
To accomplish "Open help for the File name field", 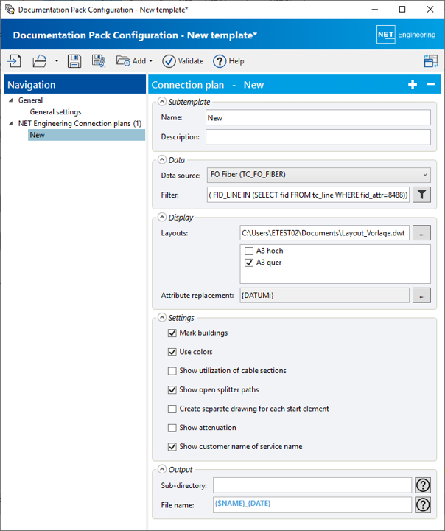I will (x=423, y=504).
